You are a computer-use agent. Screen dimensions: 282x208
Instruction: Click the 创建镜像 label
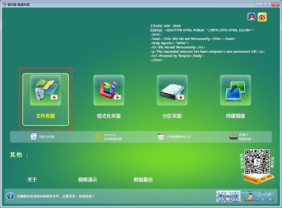pos(235,116)
